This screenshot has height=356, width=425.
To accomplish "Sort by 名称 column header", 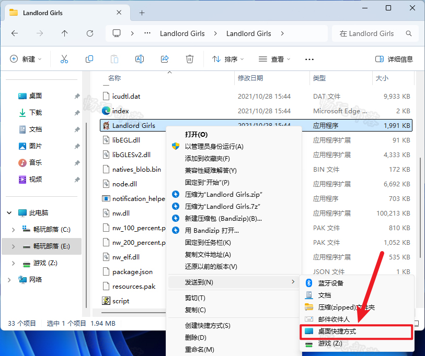I will coord(114,78).
